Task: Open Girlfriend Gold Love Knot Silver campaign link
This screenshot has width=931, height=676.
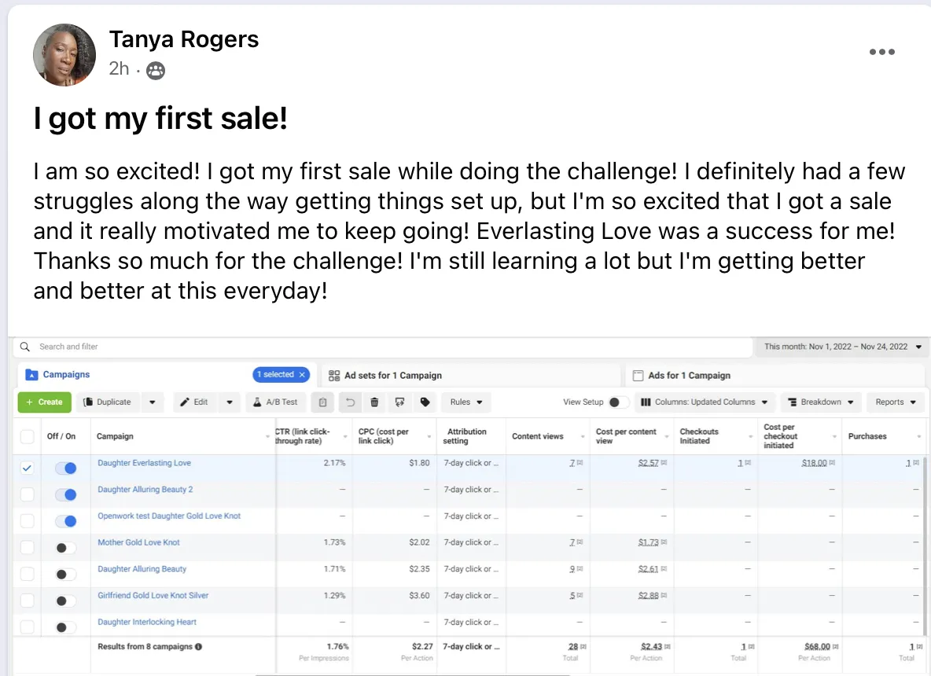Action: (x=153, y=596)
